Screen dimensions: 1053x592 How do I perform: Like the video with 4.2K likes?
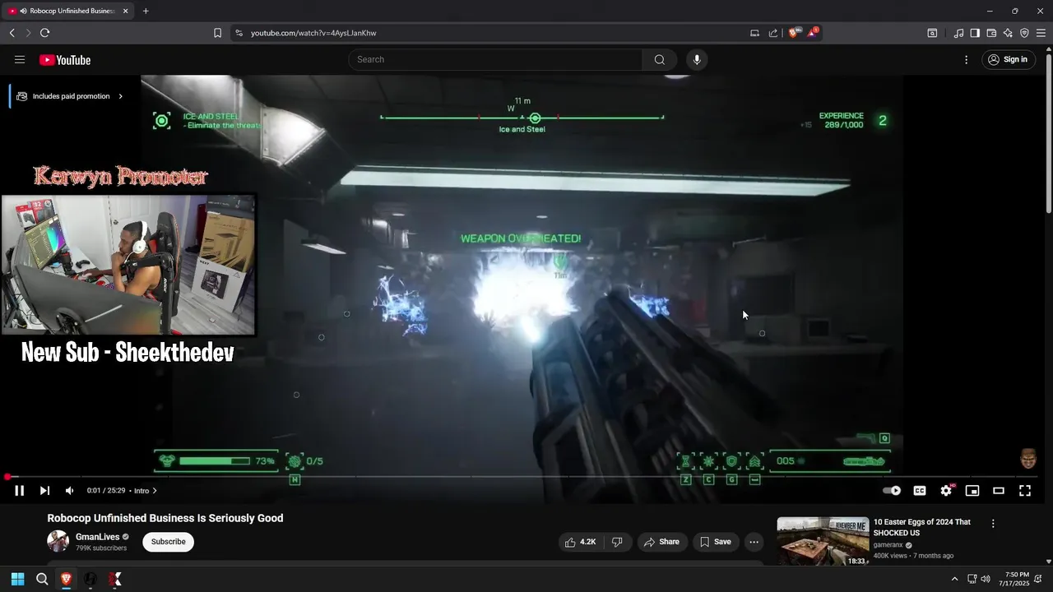pos(579,542)
